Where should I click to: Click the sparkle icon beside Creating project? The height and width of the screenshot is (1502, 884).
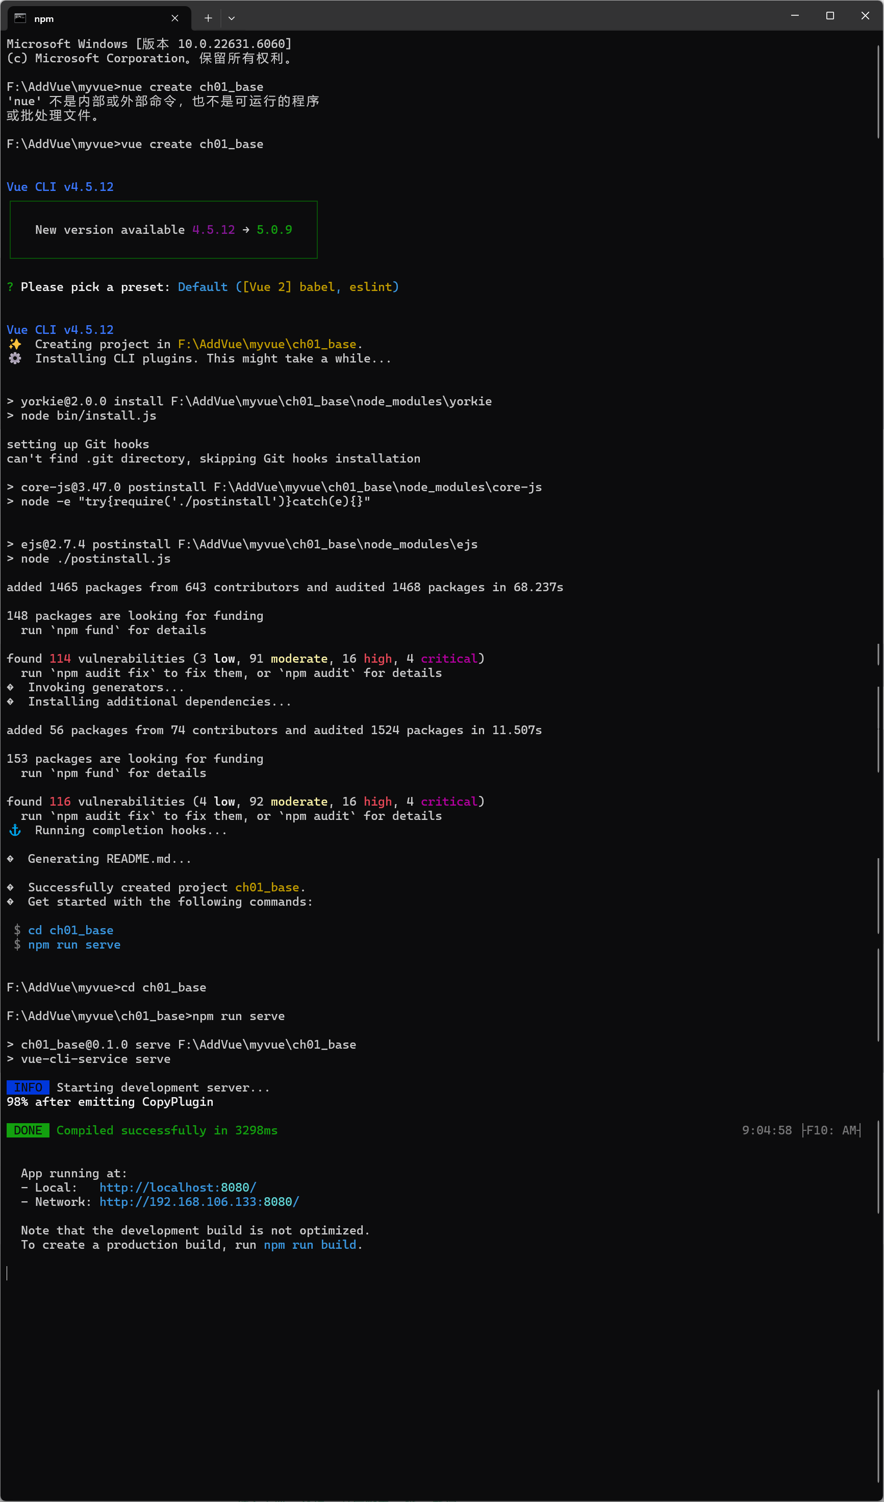click(15, 344)
